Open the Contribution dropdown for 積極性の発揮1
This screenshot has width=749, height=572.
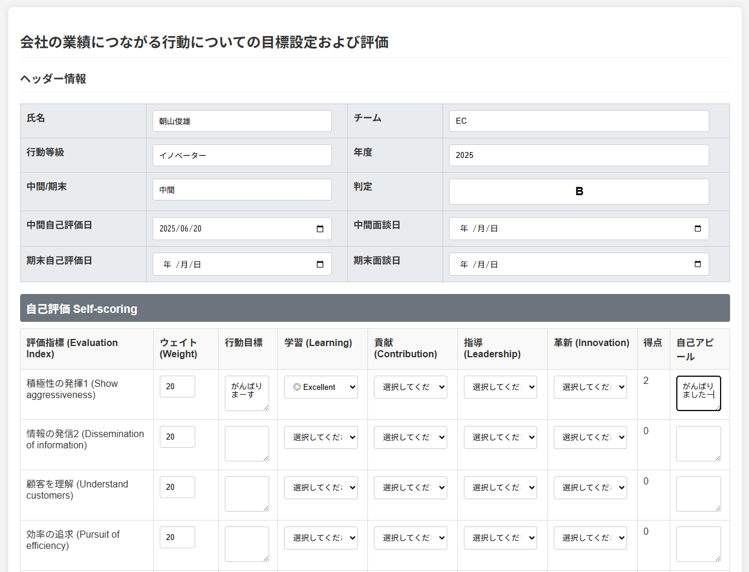[x=411, y=387]
